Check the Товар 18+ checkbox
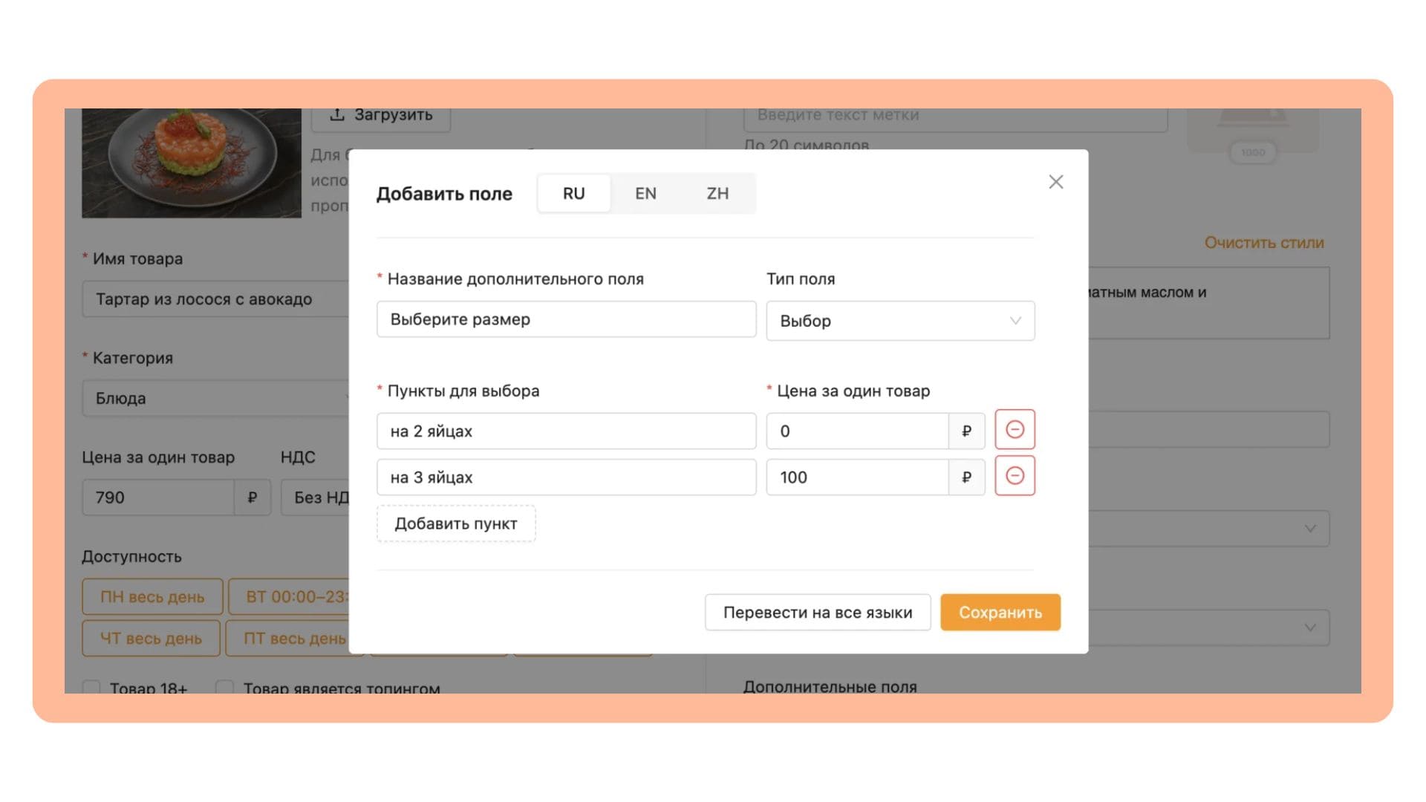The image size is (1426, 802). [91, 688]
